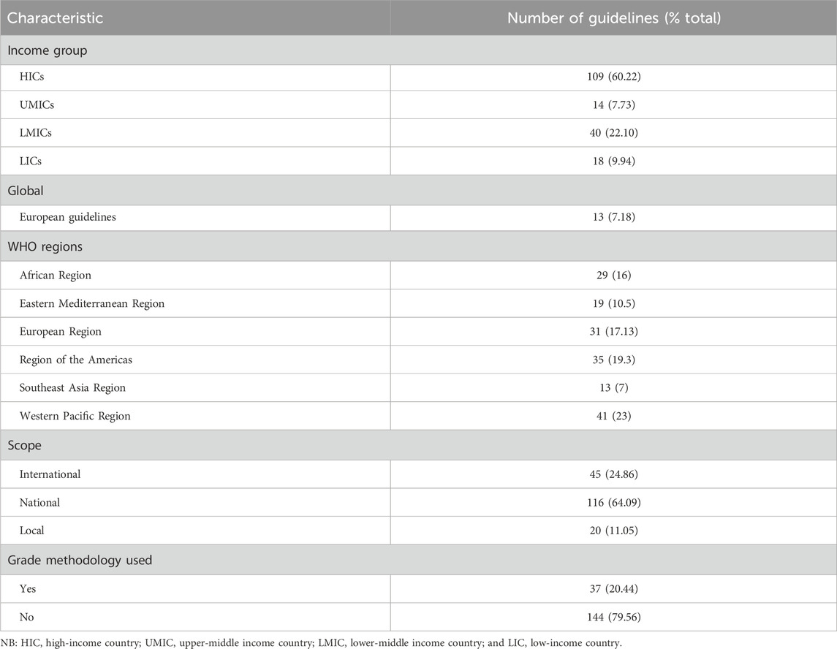
Task: Click the 'European guidelines' row label
Action: tap(68, 217)
